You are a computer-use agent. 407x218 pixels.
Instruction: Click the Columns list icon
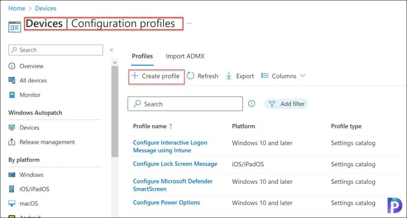point(264,75)
